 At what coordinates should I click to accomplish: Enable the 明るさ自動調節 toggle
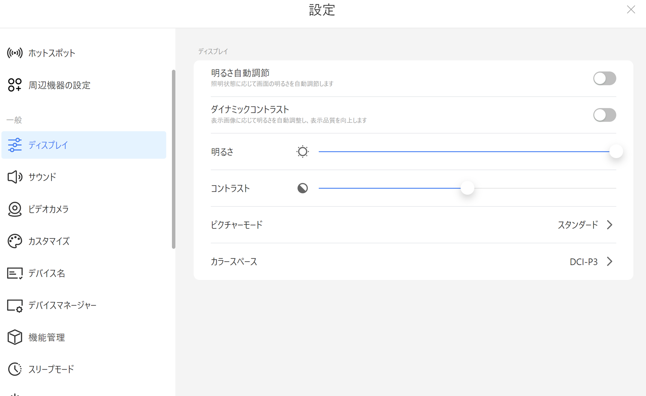click(604, 78)
